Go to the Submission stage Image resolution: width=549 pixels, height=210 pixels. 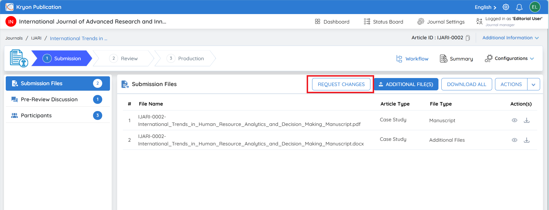(x=61, y=58)
